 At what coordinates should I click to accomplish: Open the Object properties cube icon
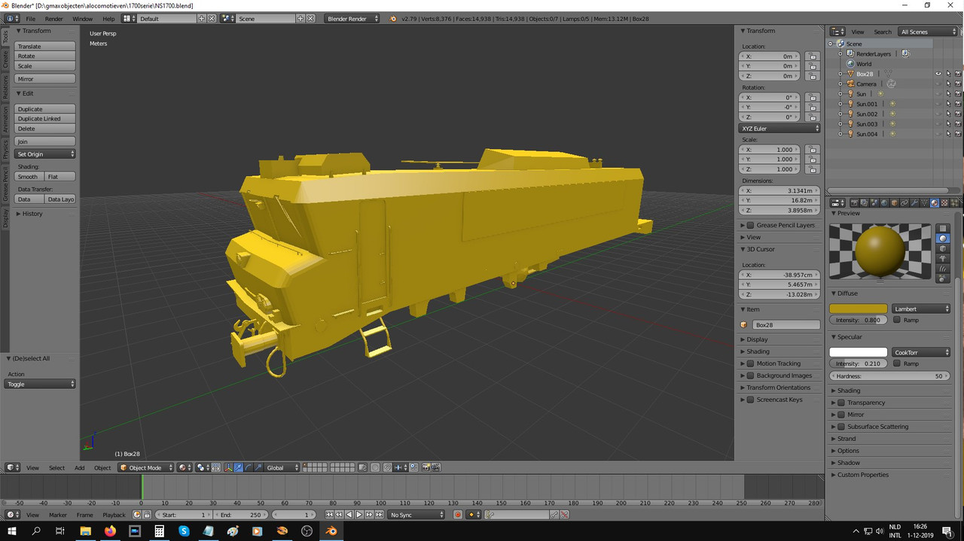point(894,203)
